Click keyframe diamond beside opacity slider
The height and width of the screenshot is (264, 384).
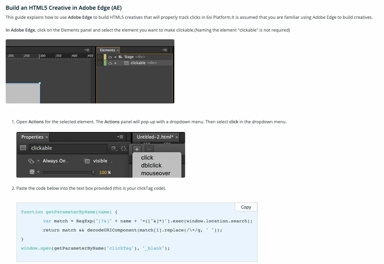(38, 172)
